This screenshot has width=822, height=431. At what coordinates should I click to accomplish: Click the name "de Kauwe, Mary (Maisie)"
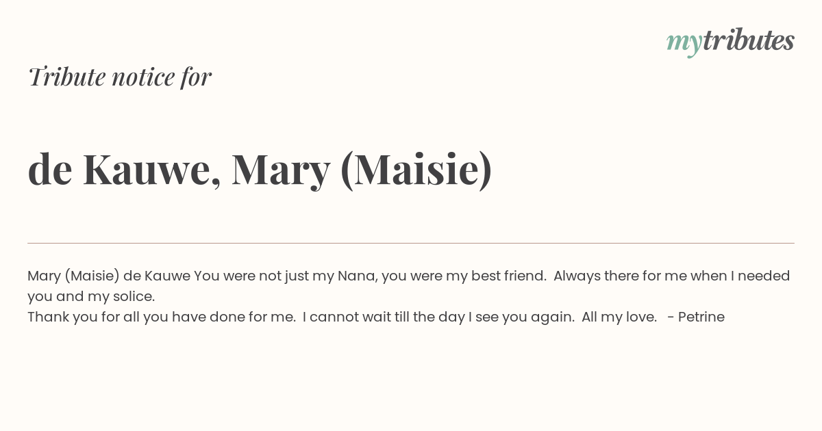pos(260,169)
